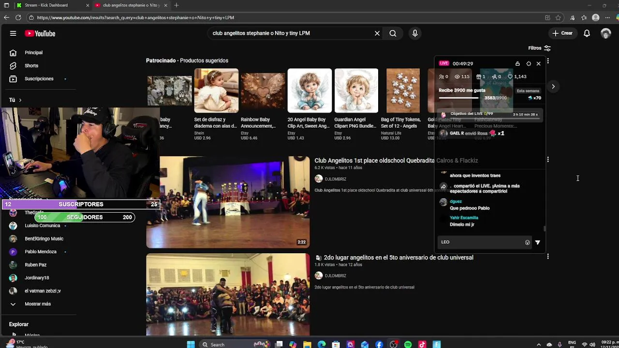Open TikTok from the taskbar
This screenshot has width=619, height=348.
pyautogui.click(x=422, y=344)
